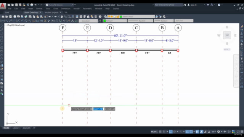This screenshot has width=244, height=137.
Task: Click the keyword search input field
Action: 169,5
